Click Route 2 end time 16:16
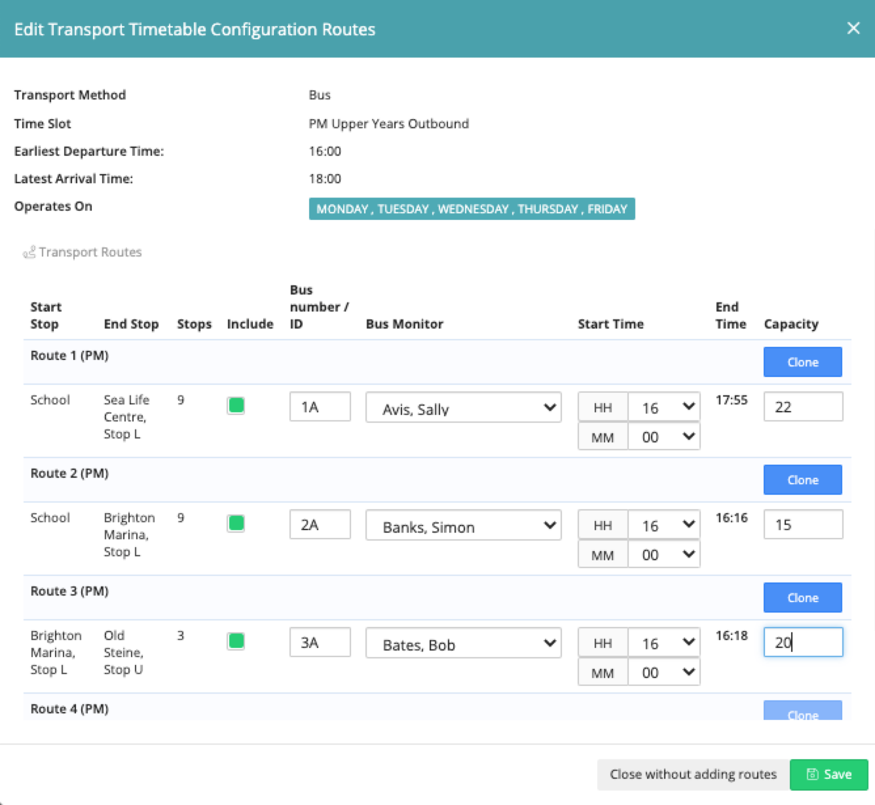This screenshot has width=875, height=805. 731,518
